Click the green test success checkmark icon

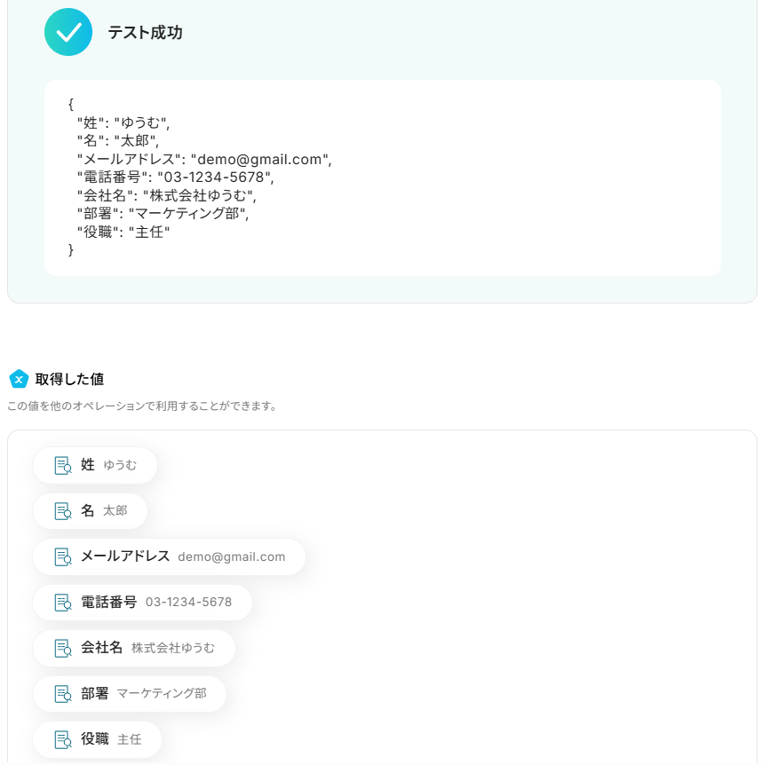pos(68,32)
